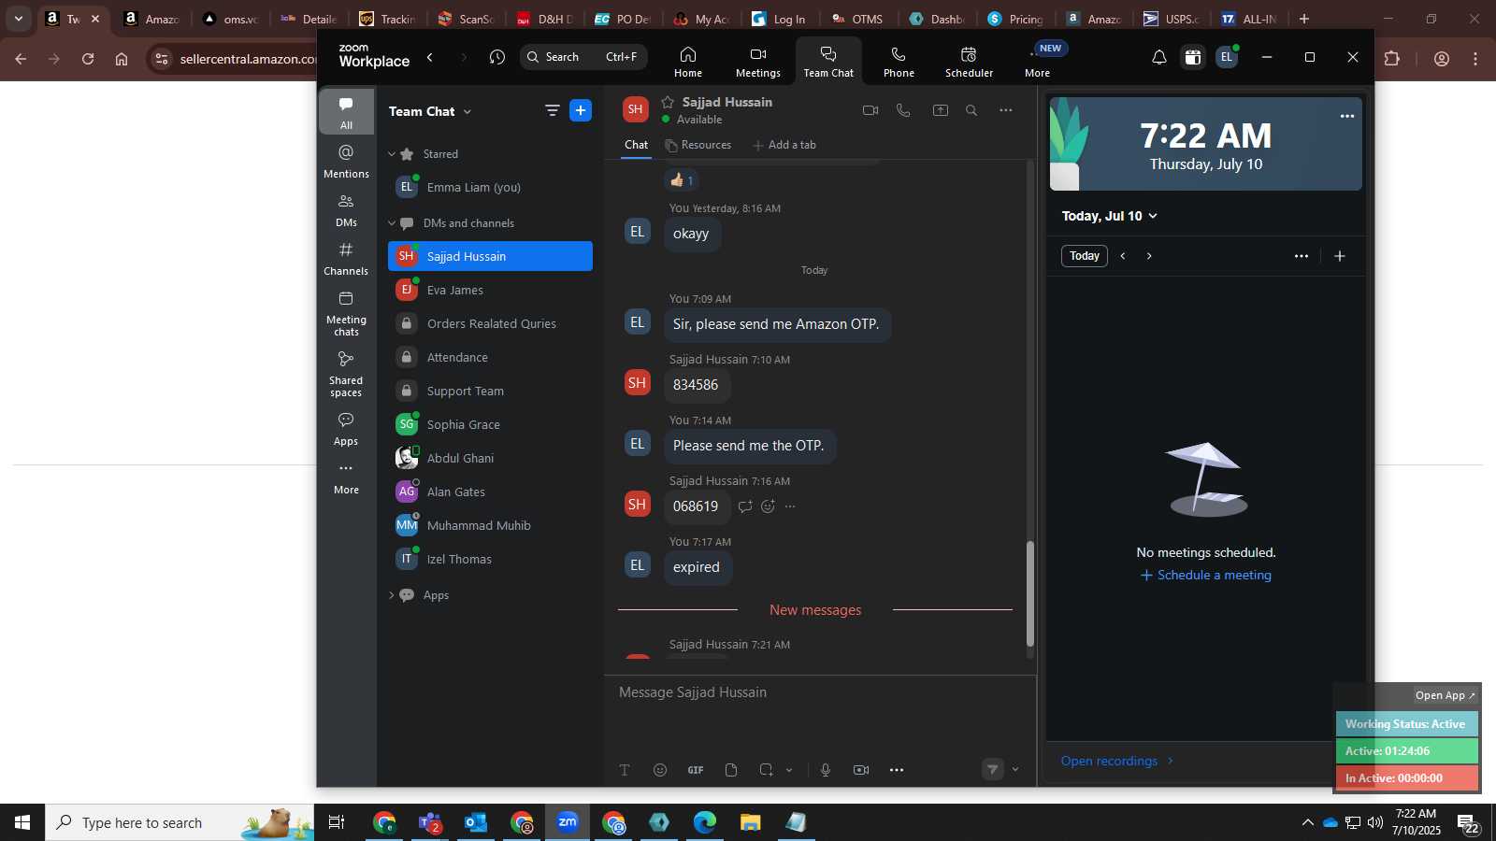Attach a file in composer

tap(731, 770)
